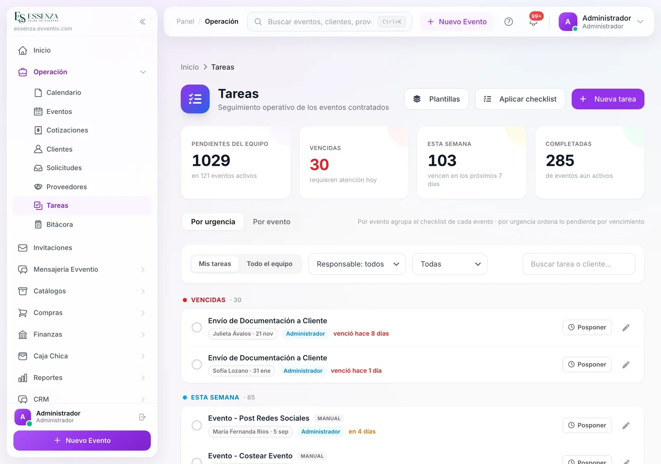Expand the Catálogos submenu arrow
Screen dimensions: 661x464
[143, 291]
